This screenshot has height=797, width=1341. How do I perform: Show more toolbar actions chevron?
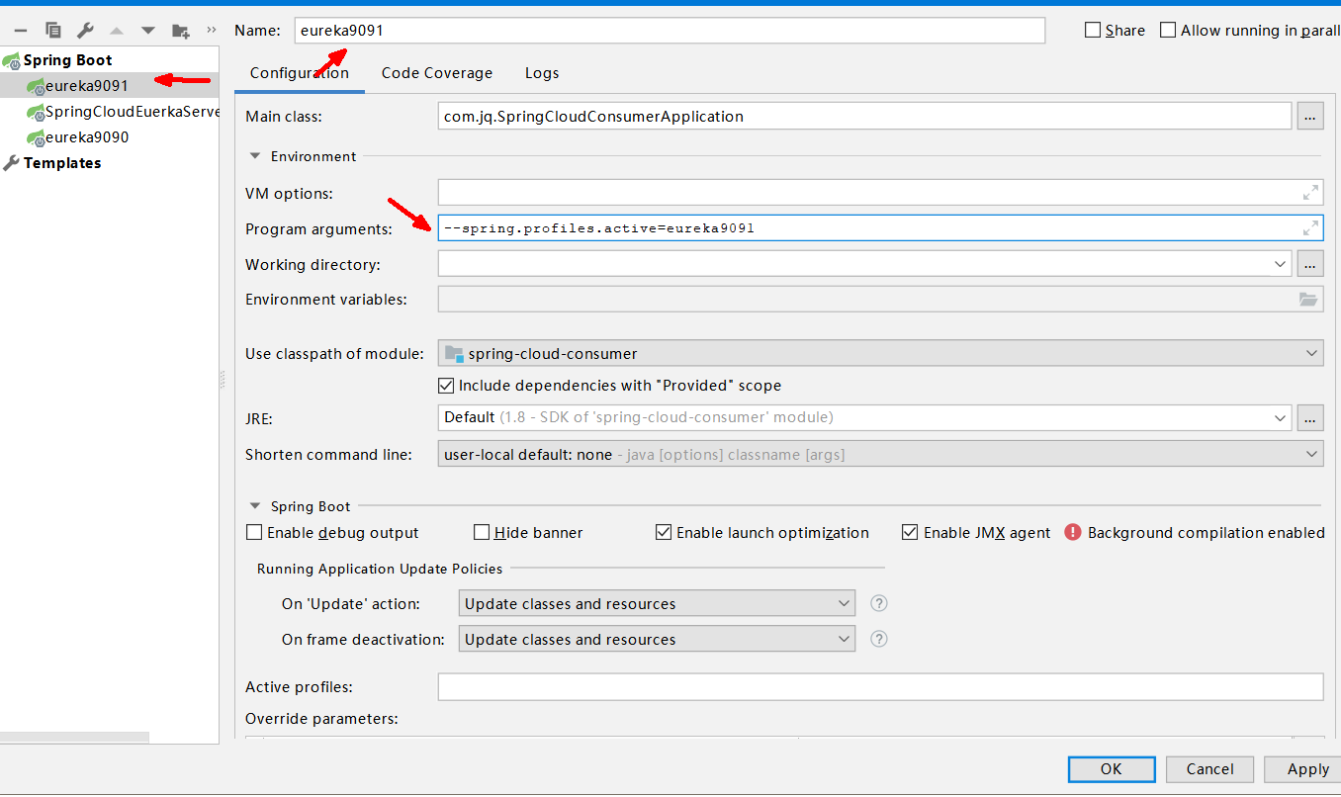(211, 30)
